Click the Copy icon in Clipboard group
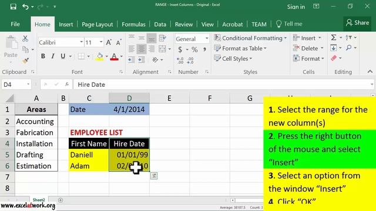 click(x=25, y=49)
